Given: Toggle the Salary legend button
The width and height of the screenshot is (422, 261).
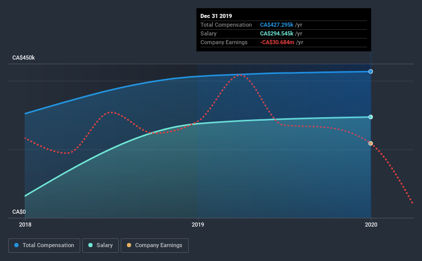Looking at the screenshot, I should [x=100, y=246].
